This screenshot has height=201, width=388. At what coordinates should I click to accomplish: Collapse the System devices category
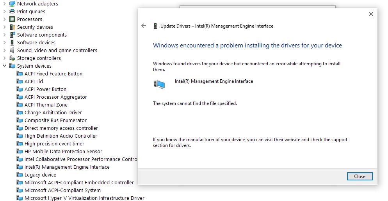pyautogui.click(x=4, y=66)
